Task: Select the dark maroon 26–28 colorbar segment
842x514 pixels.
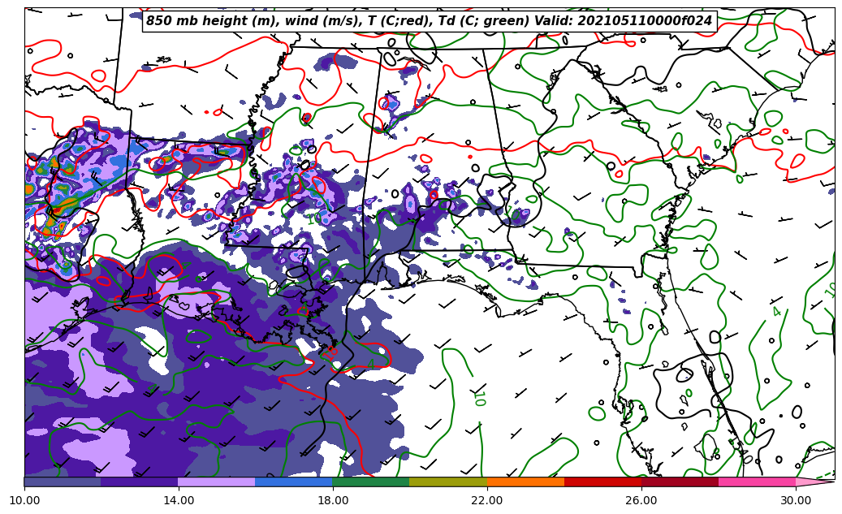Action: pos(680,482)
